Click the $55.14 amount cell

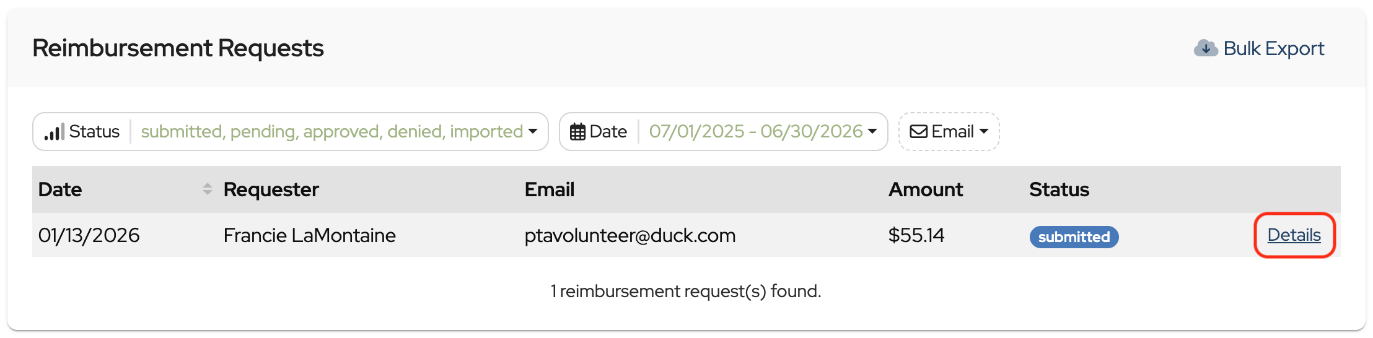click(916, 235)
